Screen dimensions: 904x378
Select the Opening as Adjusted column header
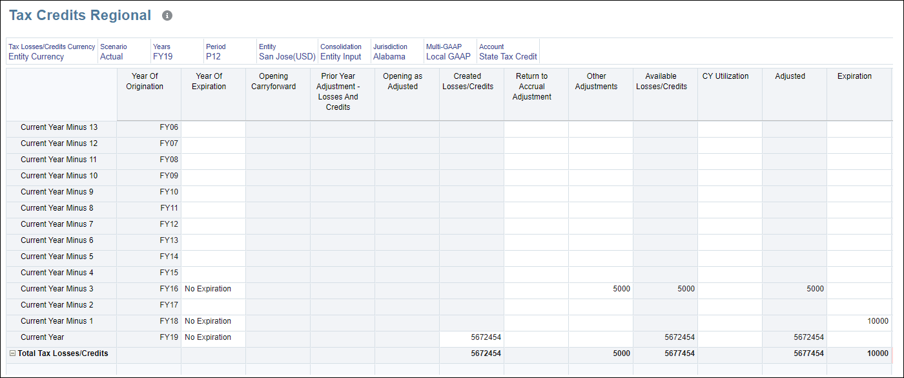[407, 94]
